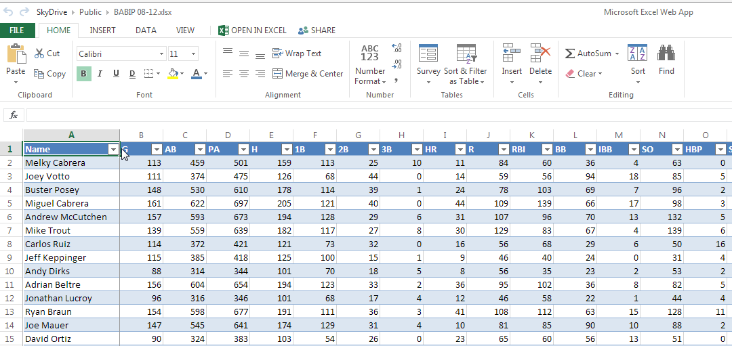This screenshot has height=346, width=732.
Task: Apply the font color A
Action: 197,74
